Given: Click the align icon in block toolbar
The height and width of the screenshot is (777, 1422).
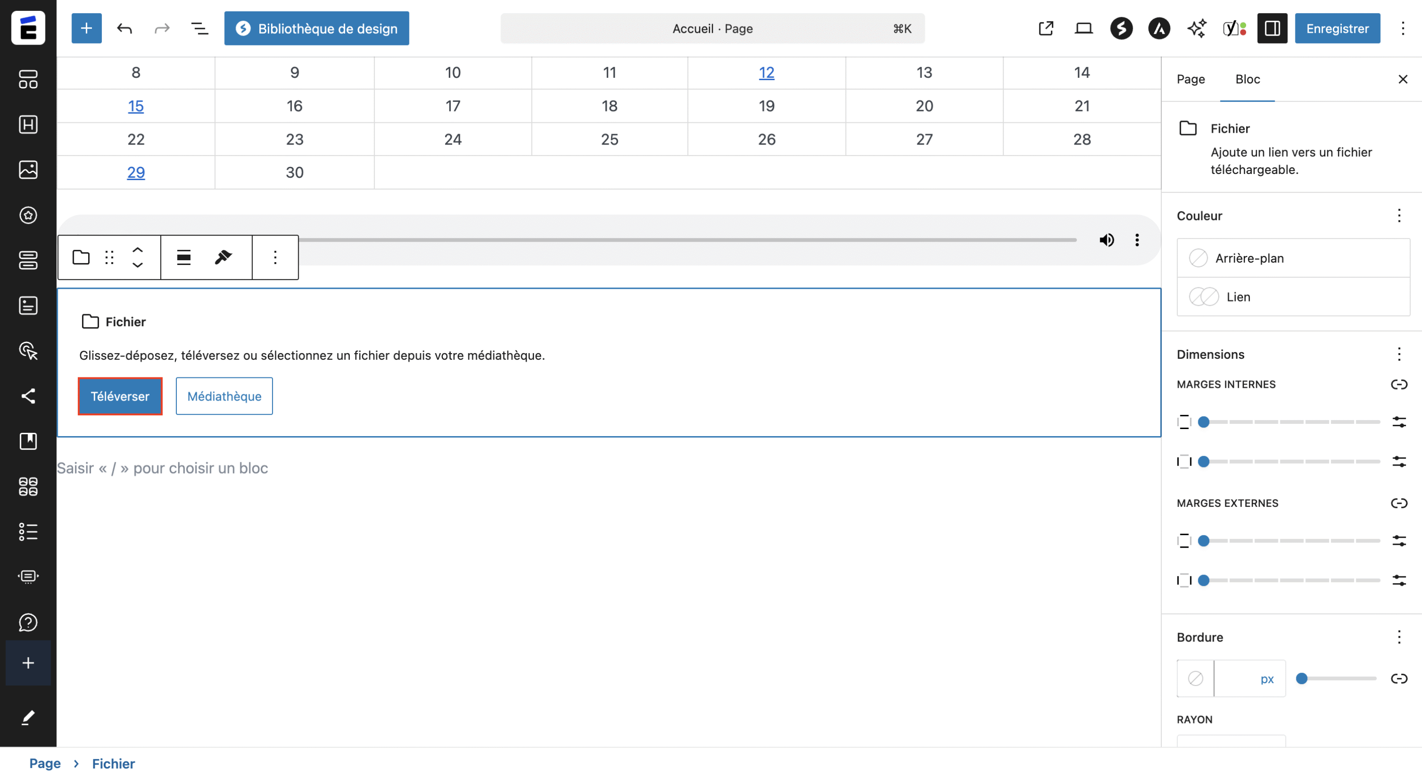Looking at the screenshot, I should click(x=183, y=257).
